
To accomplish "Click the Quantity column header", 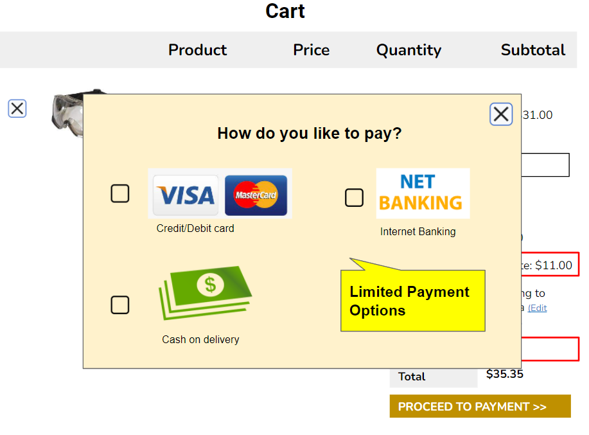I will (409, 49).
